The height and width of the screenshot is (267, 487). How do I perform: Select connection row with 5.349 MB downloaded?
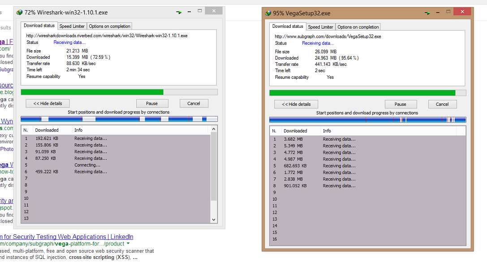point(368,146)
